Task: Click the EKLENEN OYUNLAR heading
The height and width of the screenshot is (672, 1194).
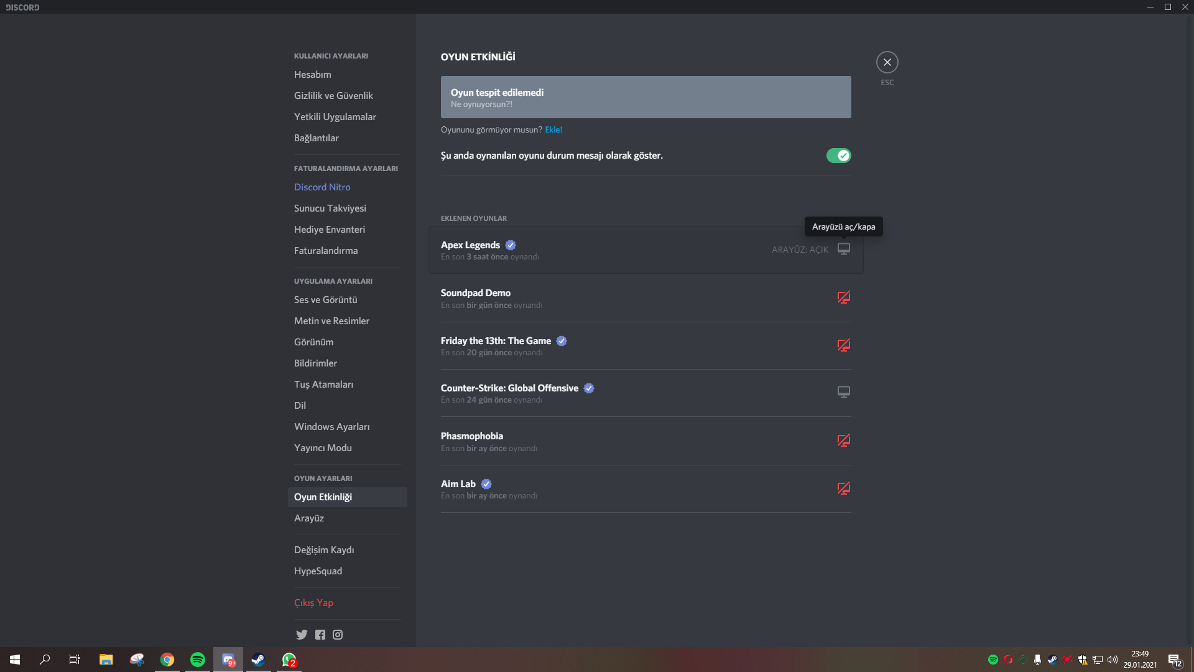Action: [x=474, y=218]
